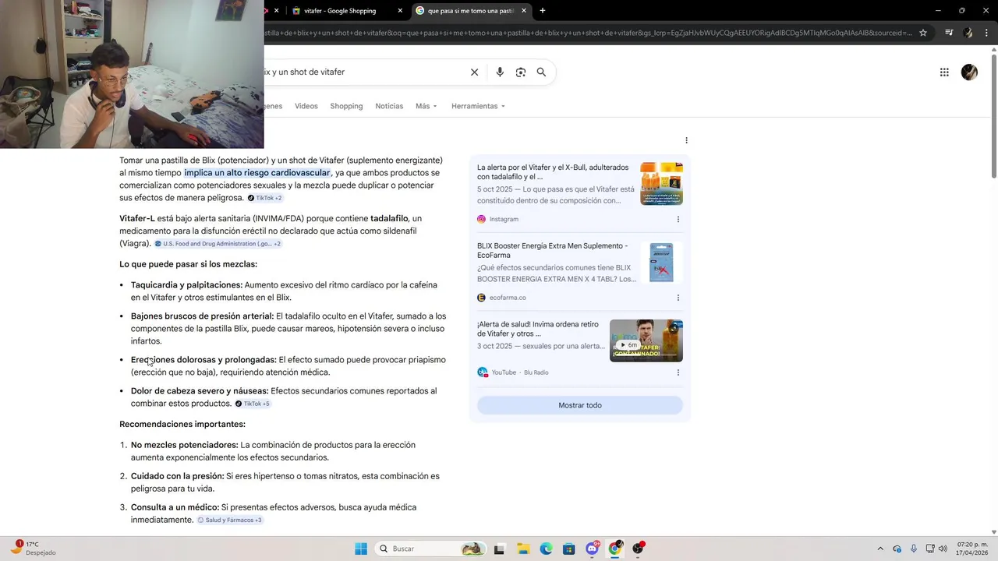998x561 pixels.
Task: Show hidden system tray icons
Action: coord(880,549)
